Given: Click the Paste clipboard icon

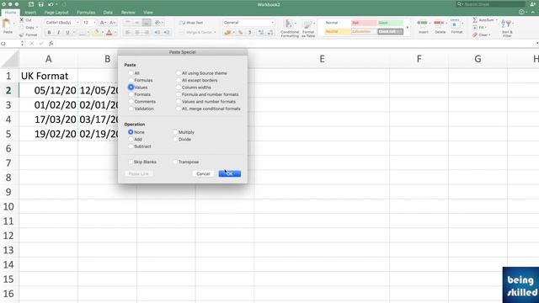Looking at the screenshot, I should click(6, 24).
